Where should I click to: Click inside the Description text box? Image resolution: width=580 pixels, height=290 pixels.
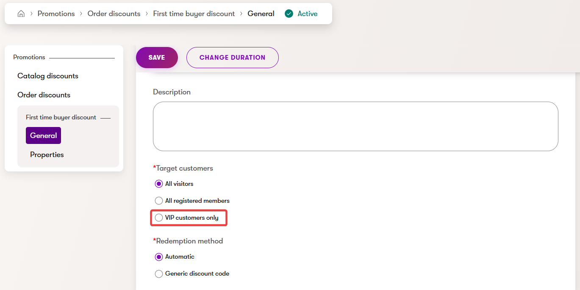coord(355,126)
